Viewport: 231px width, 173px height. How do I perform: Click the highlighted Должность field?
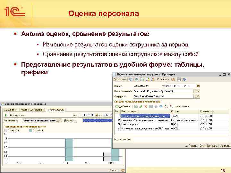(x=97, y=121)
